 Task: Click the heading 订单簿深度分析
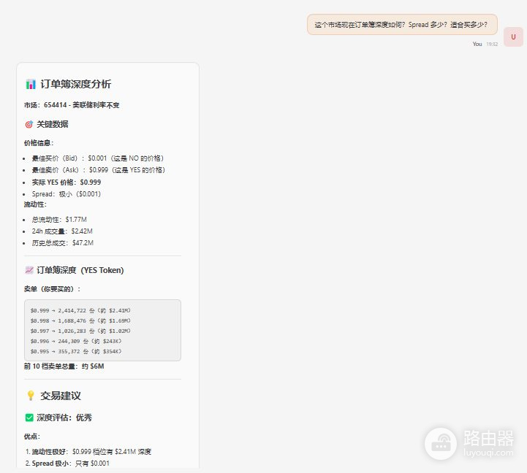tap(75, 84)
